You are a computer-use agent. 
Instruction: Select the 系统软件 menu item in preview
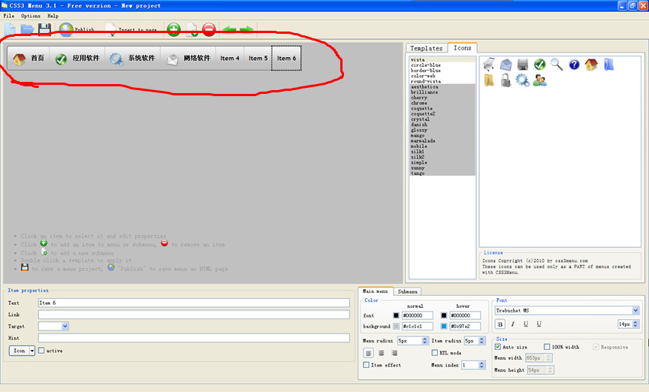pos(133,59)
